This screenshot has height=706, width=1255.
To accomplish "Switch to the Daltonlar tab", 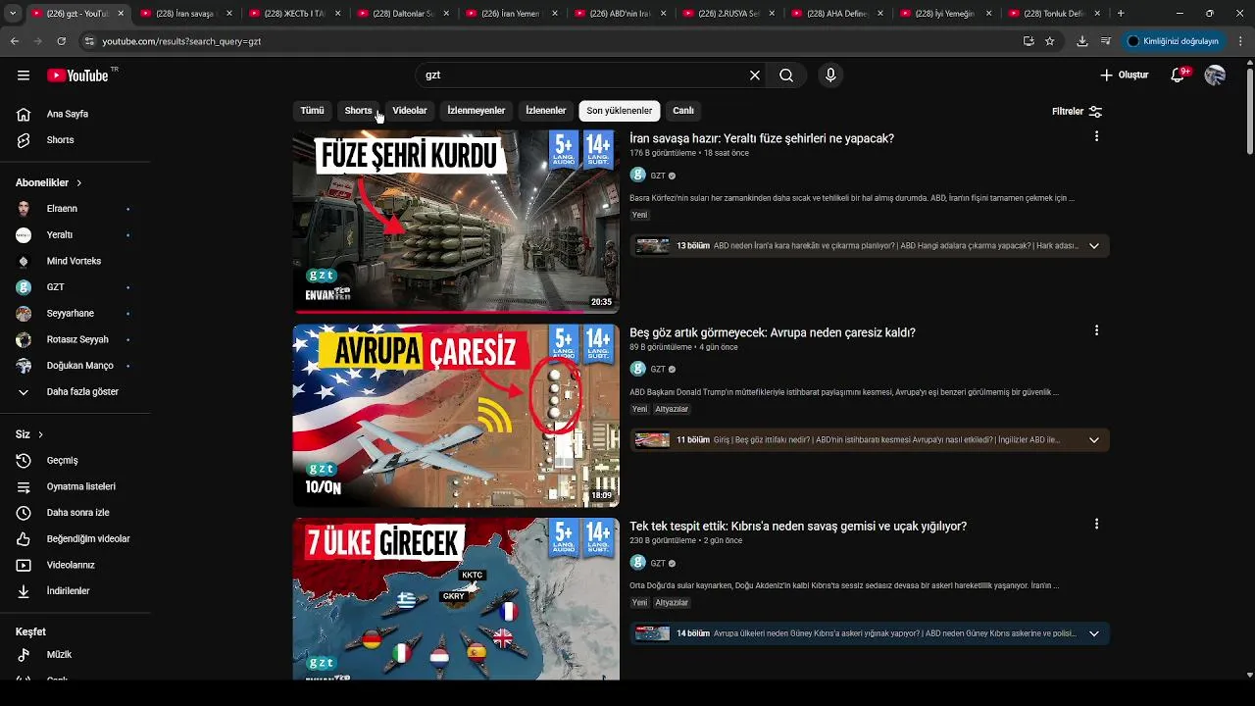I will (x=404, y=14).
